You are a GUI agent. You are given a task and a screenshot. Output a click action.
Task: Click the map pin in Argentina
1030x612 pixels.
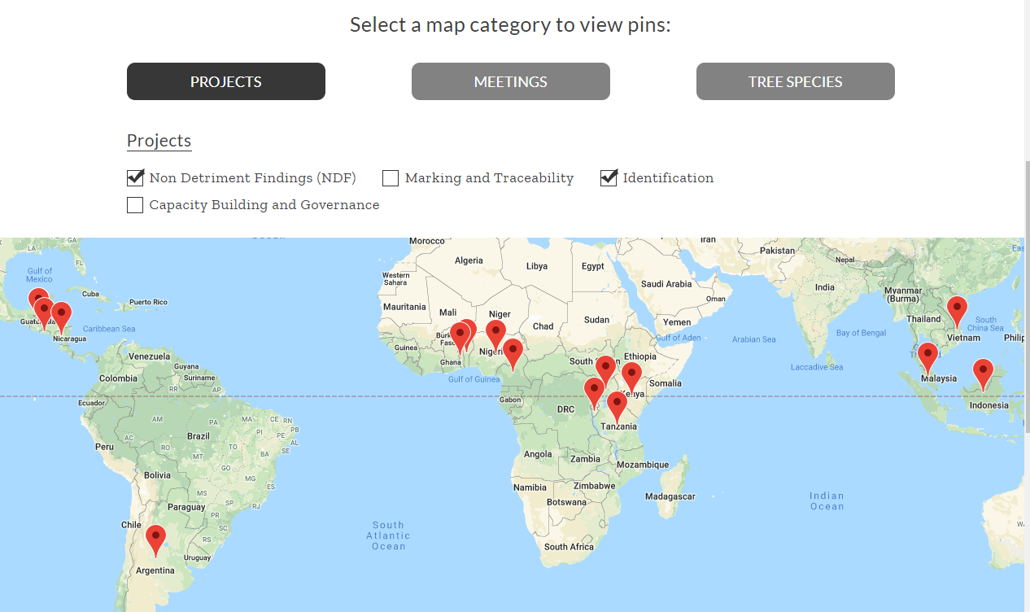155,539
